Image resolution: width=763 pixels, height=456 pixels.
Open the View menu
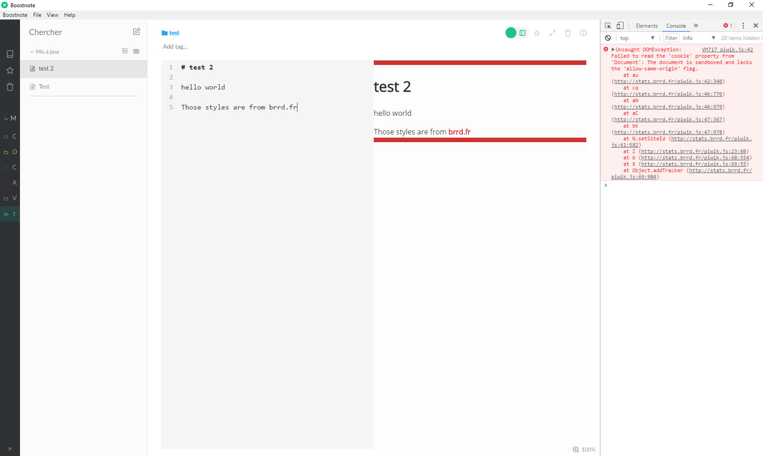coord(53,15)
